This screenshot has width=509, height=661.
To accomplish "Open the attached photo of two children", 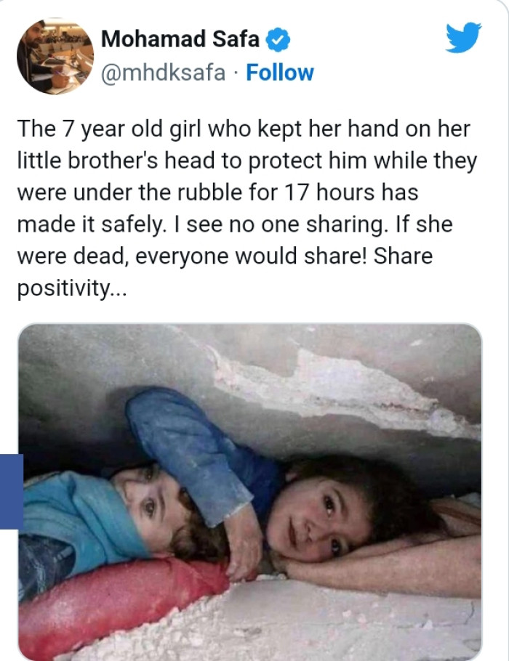I will click(249, 492).
